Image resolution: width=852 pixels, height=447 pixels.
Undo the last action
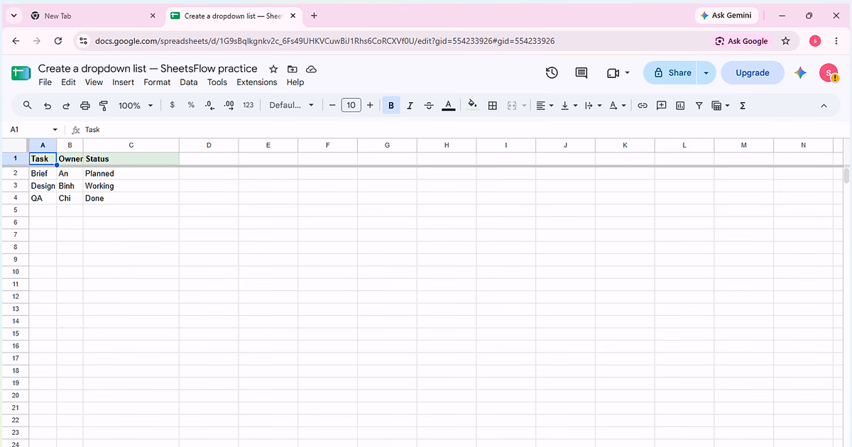tap(48, 105)
